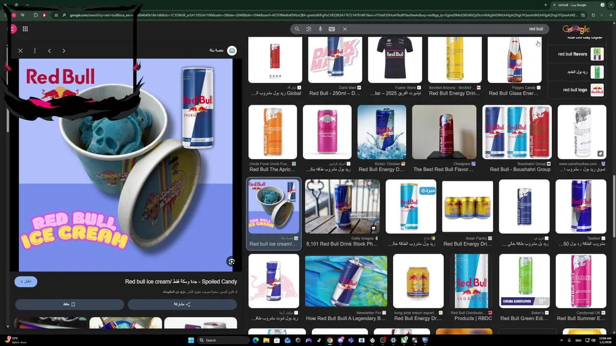Image resolution: width=616 pixels, height=346 pixels.
Task: Open the Kickin' Chicken ice splash can image
Action: click(382, 132)
